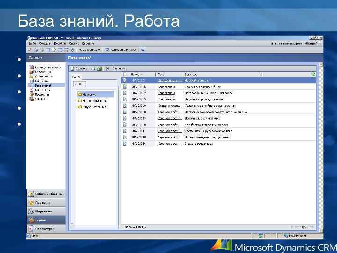The width and height of the screenshot is (337, 253).
Task: Go to next page with pagination arrow
Action: pyautogui.click(x=312, y=227)
